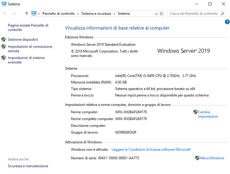Screen dimensions: 230x174
Task: Click the Sistema window icon in the title bar
Action: coord(4,4)
